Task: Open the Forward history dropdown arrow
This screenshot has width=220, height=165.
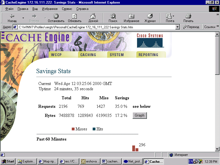Action: [45, 18]
